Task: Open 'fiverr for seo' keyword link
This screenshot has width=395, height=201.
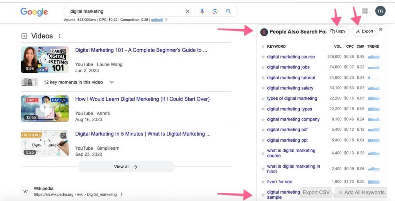Action: [280, 182]
